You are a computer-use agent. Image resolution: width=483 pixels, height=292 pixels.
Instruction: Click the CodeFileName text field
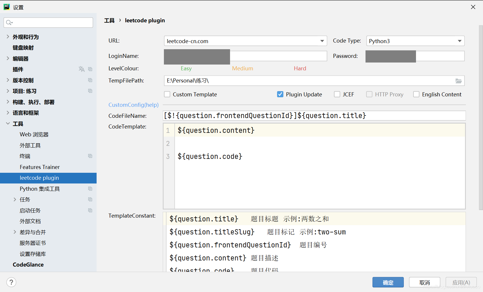(x=315, y=116)
